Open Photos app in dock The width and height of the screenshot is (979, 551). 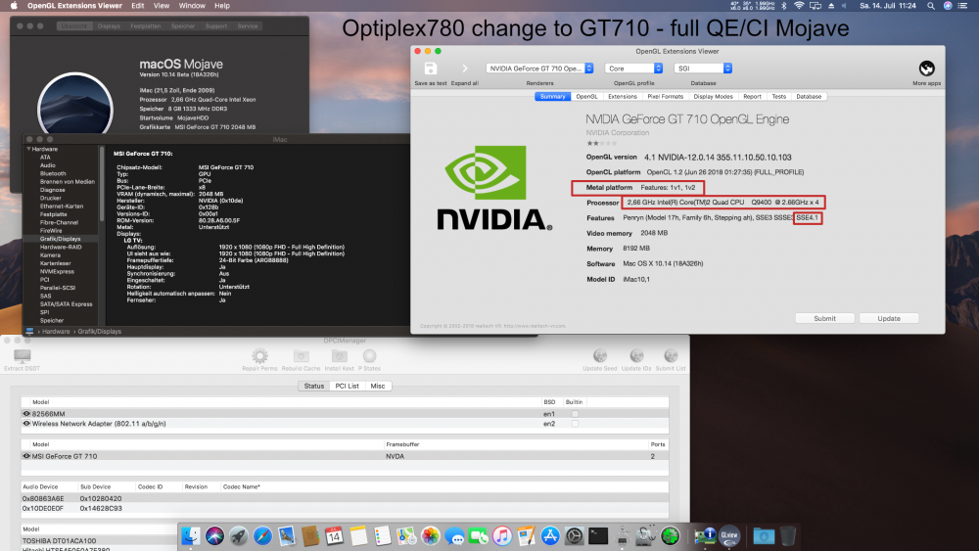click(430, 535)
